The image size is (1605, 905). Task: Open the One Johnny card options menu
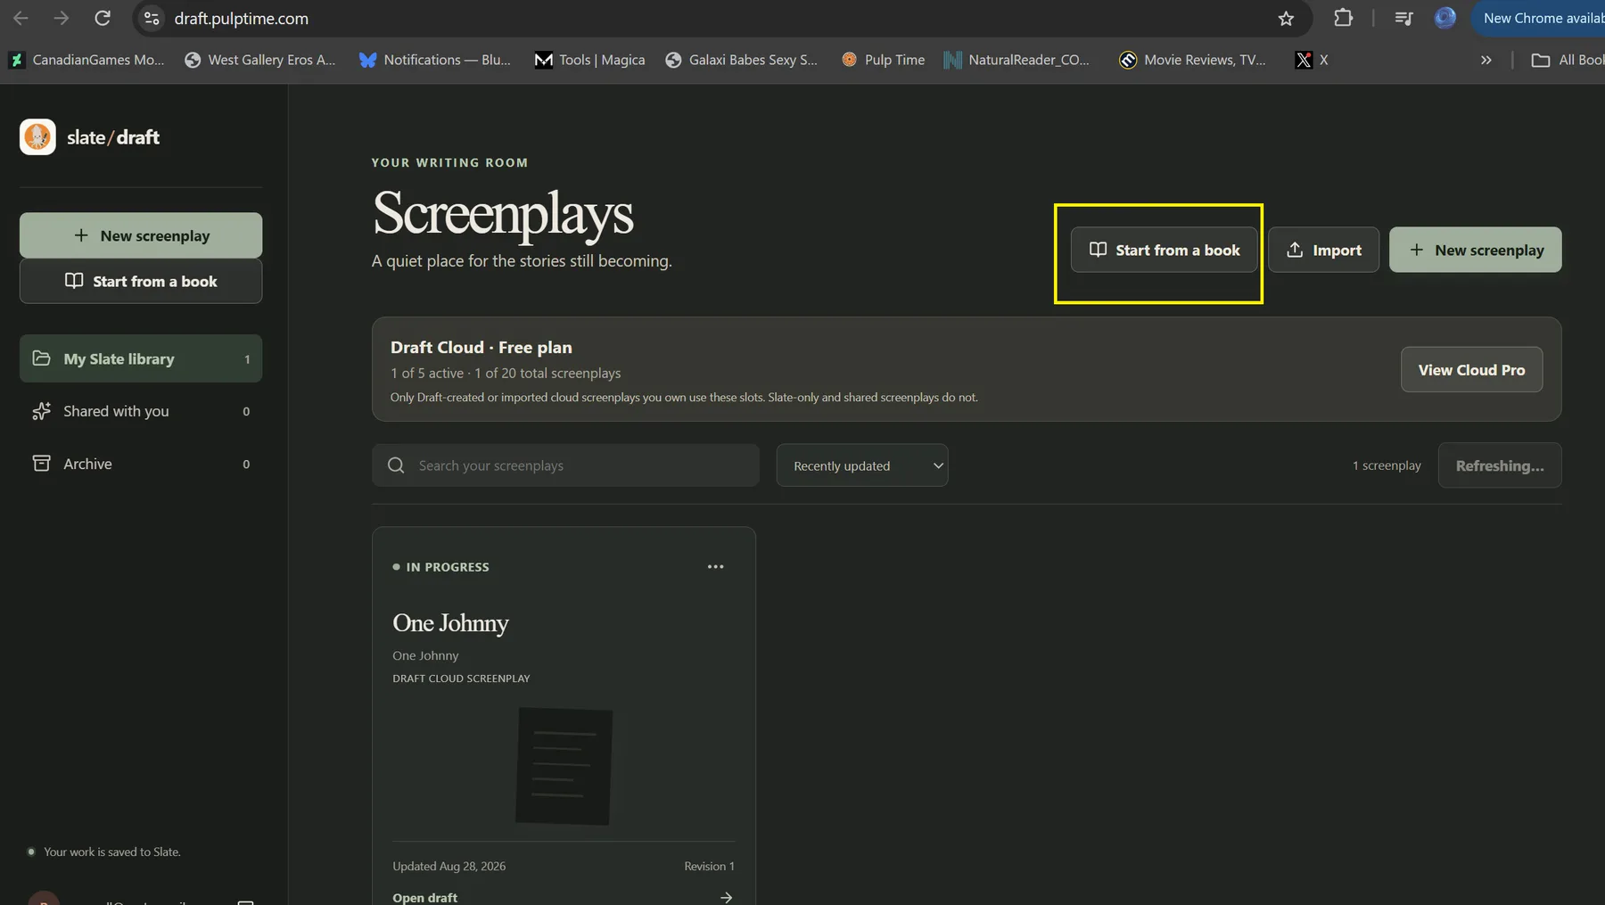[715, 567]
